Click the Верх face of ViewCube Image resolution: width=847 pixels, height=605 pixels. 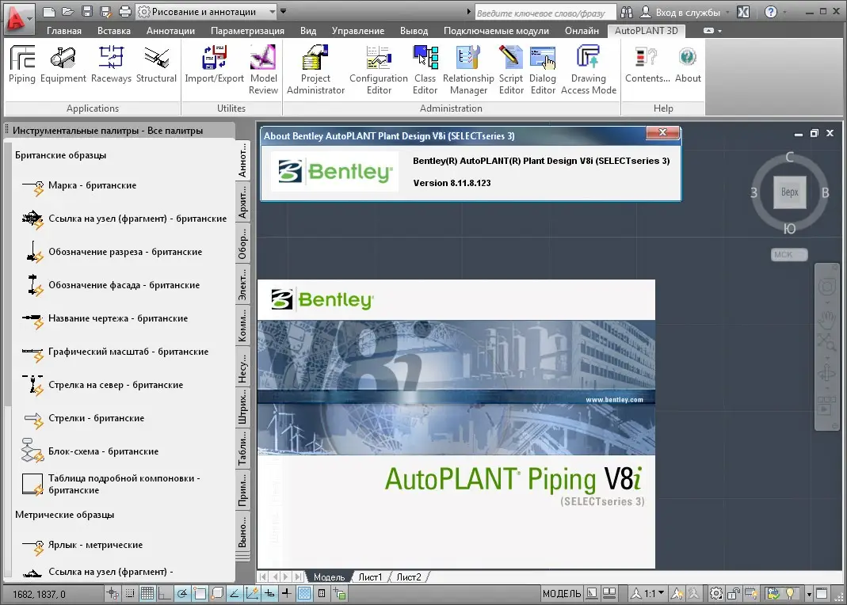[x=789, y=192]
